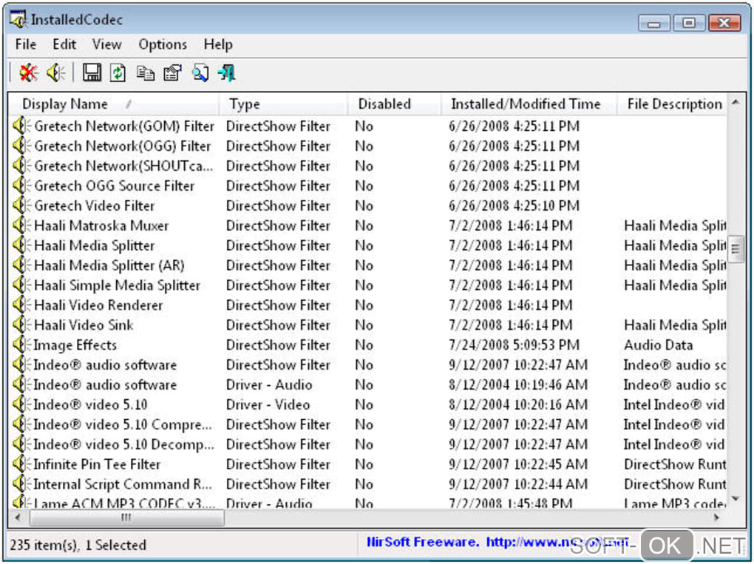This screenshot has width=754, height=564.
Task: Click the icon beside Image Effects
Action: click(x=21, y=344)
